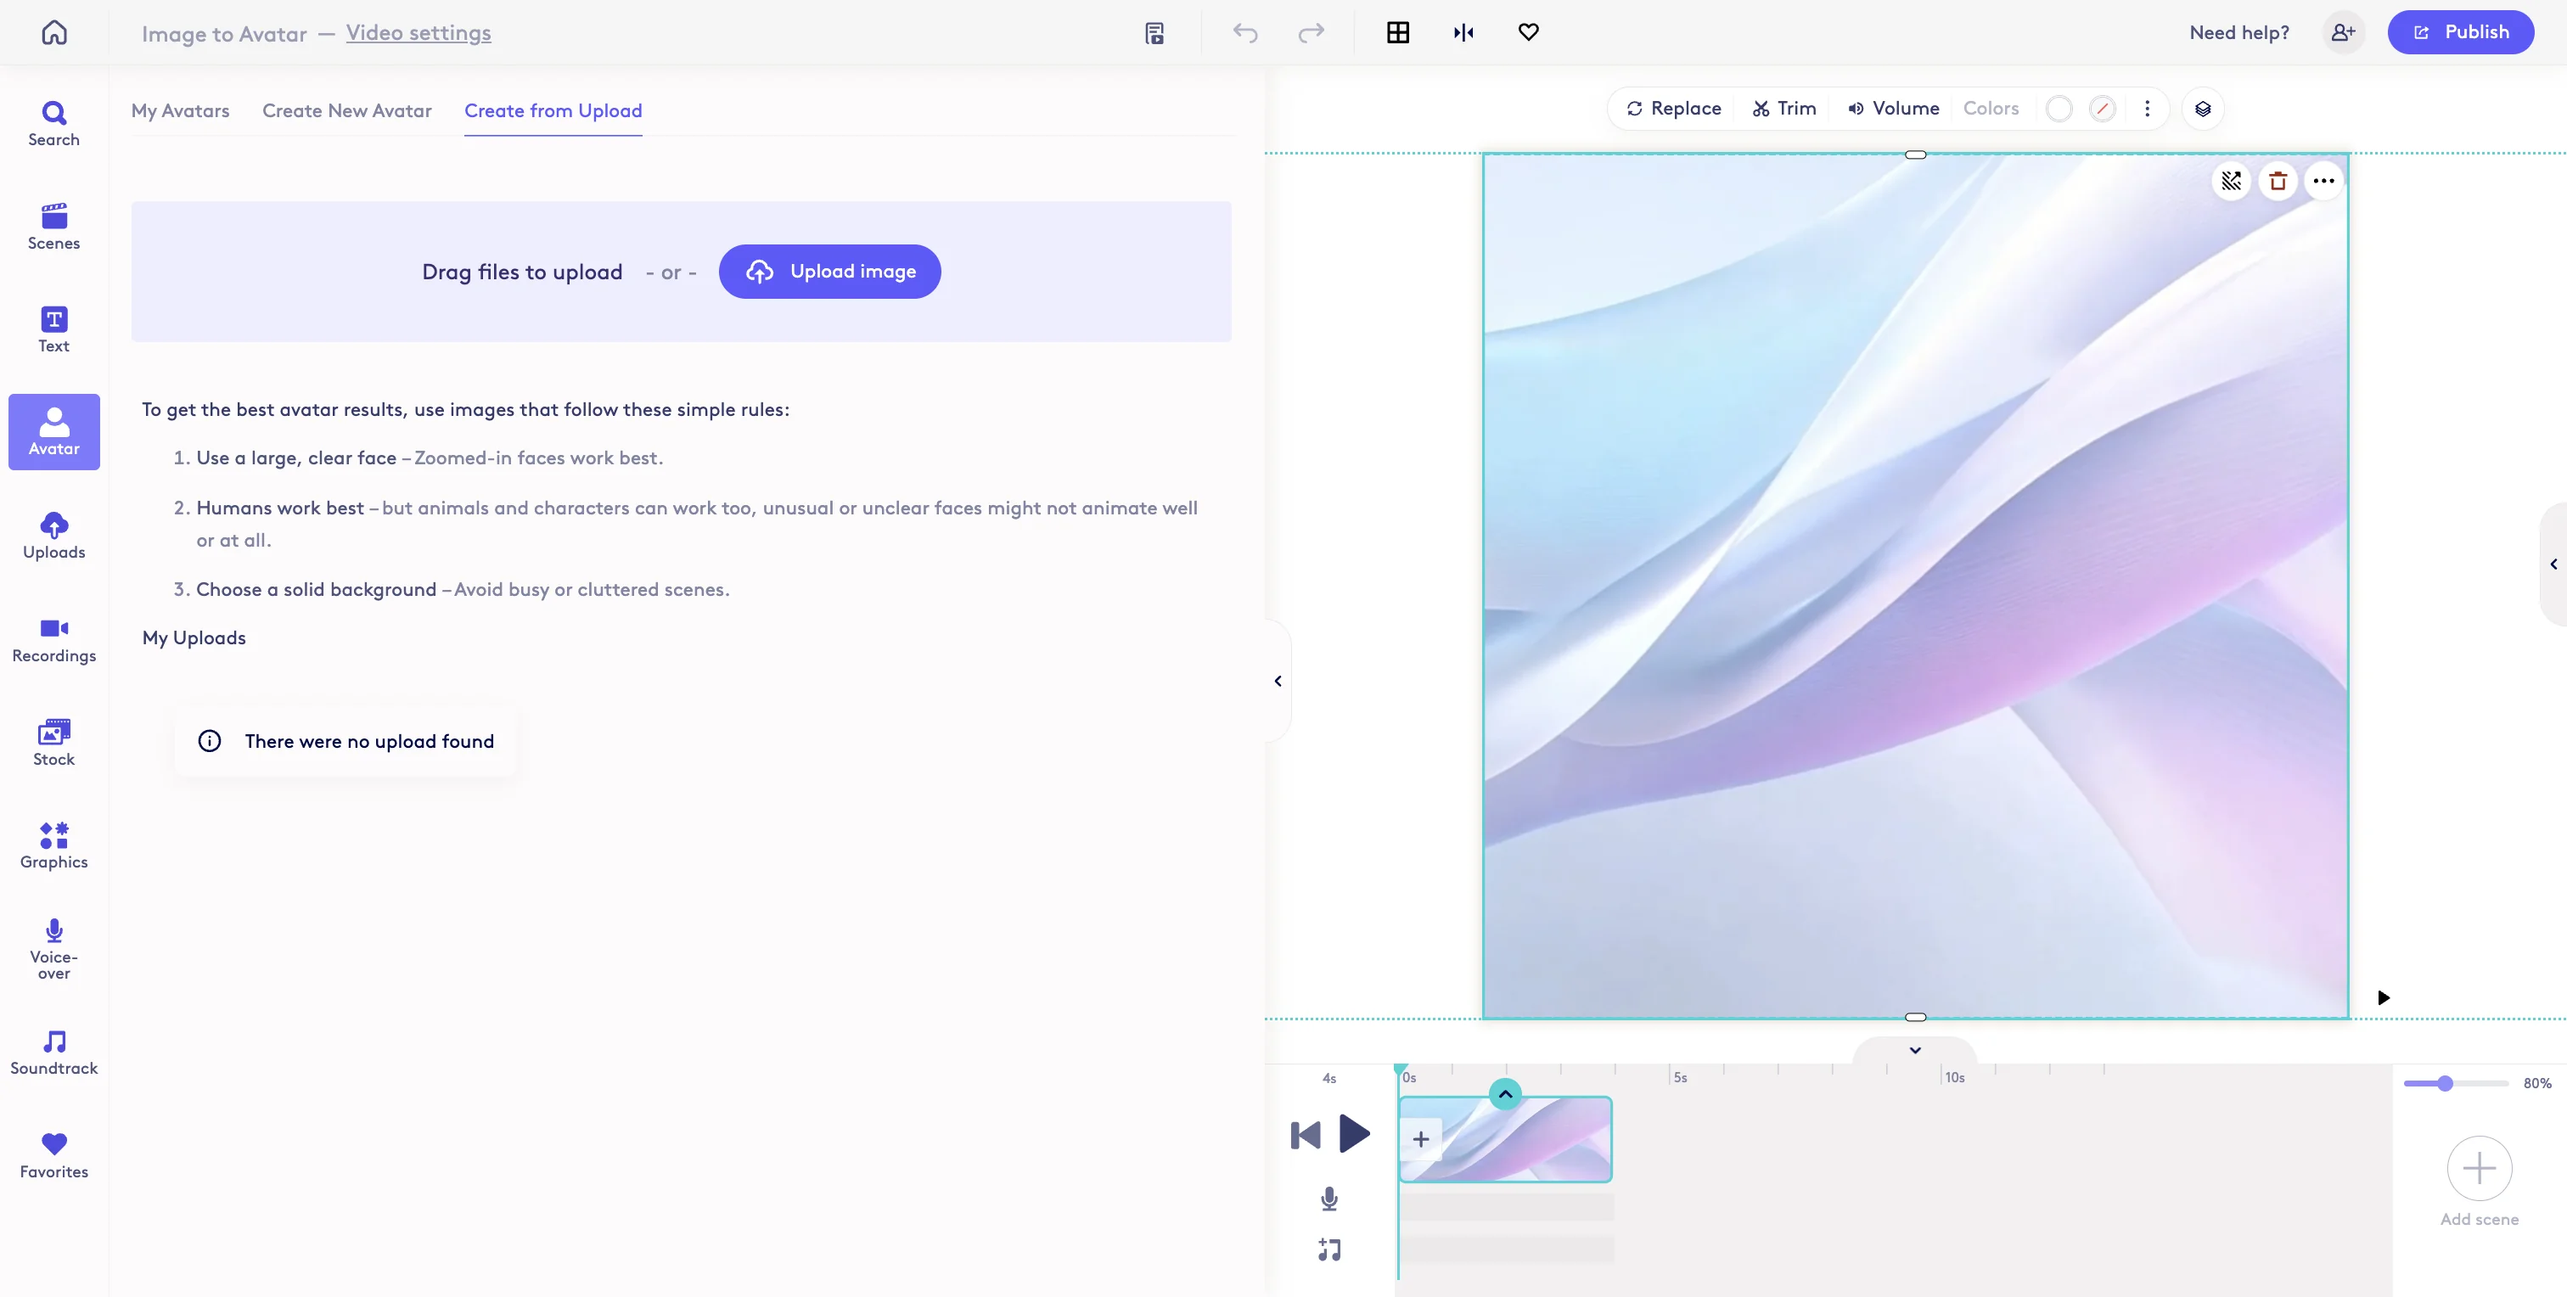This screenshot has width=2567, height=1297.
Task: Open the Stock media panel
Action: (53, 741)
